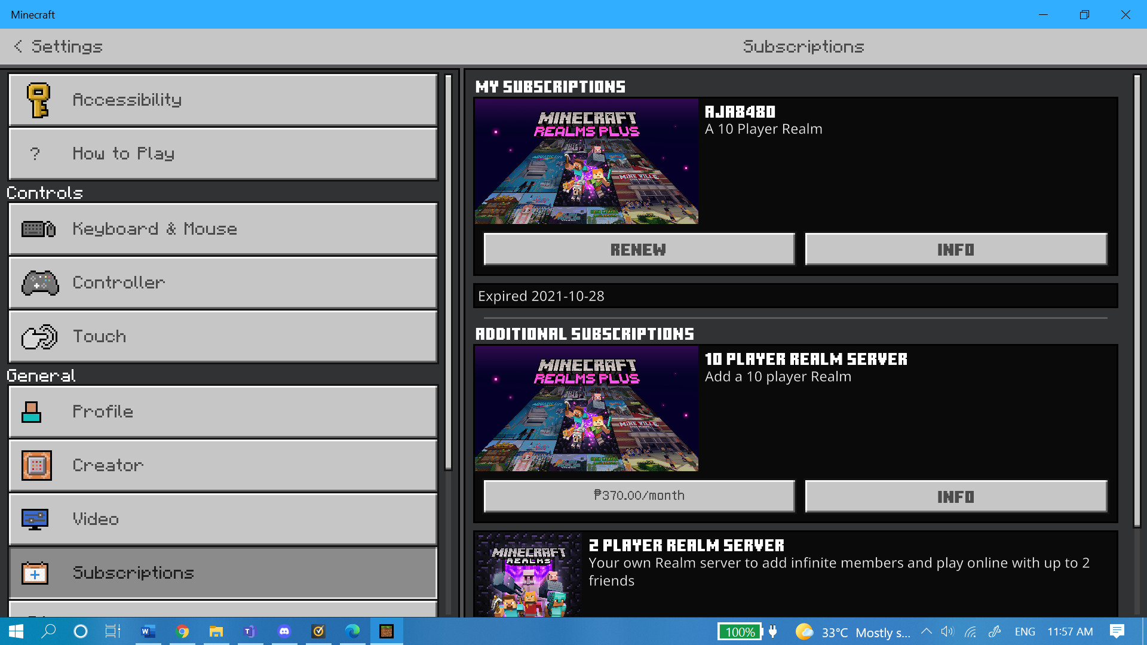Click the Video monitor icon
This screenshot has width=1147, height=645.
pyautogui.click(x=35, y=519)
